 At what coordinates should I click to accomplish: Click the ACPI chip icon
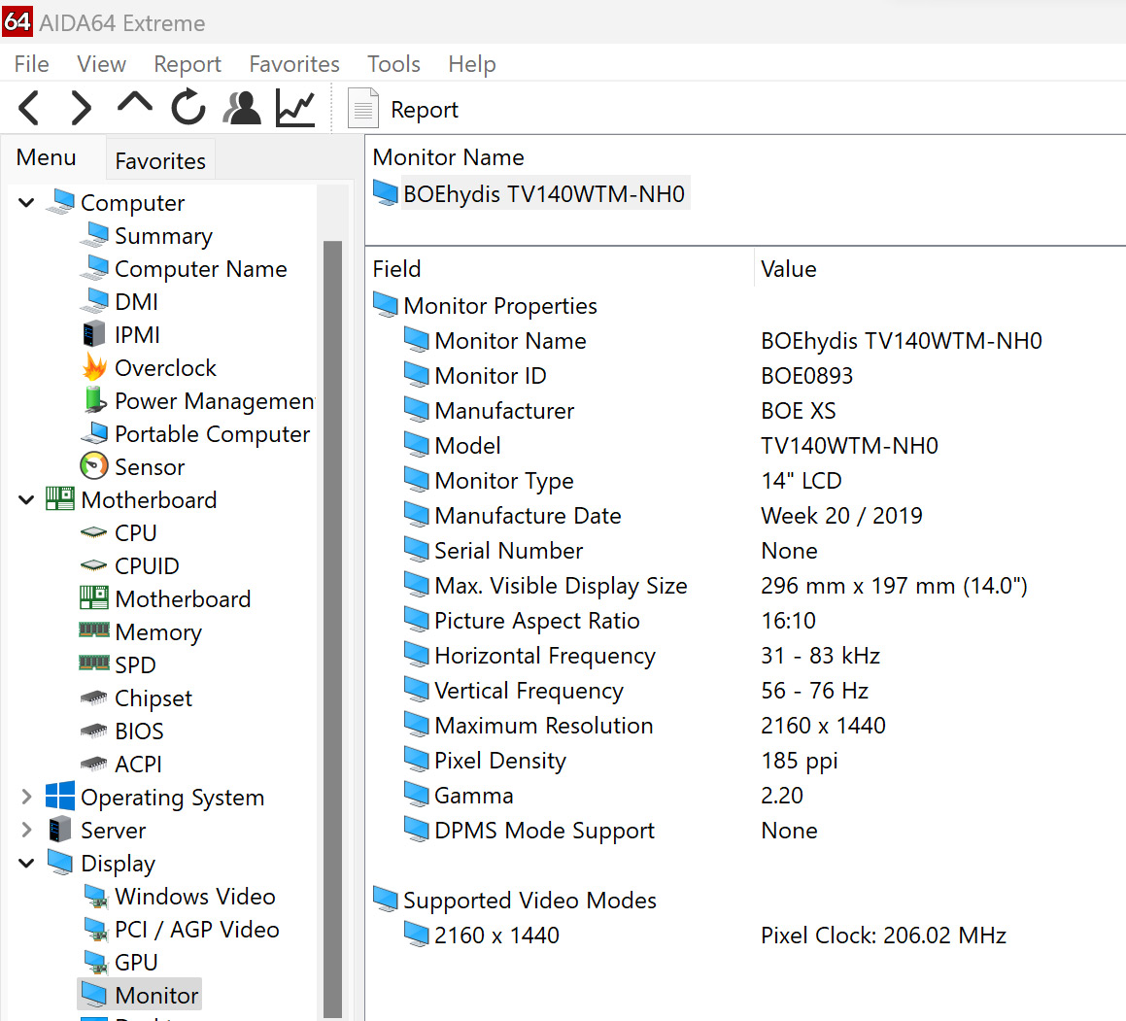coord(94,764)
